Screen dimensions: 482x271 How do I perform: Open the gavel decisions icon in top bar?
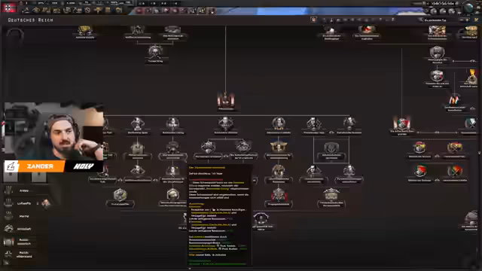(98, 11)
